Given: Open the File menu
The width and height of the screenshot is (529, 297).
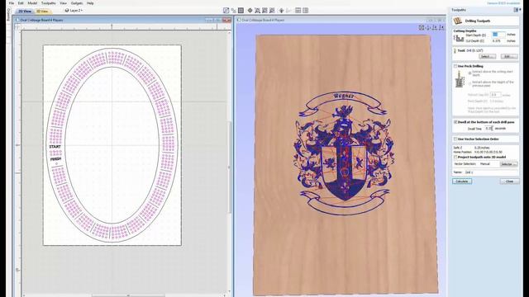Looking at the screenshot, I should click(x=12, y=3).
